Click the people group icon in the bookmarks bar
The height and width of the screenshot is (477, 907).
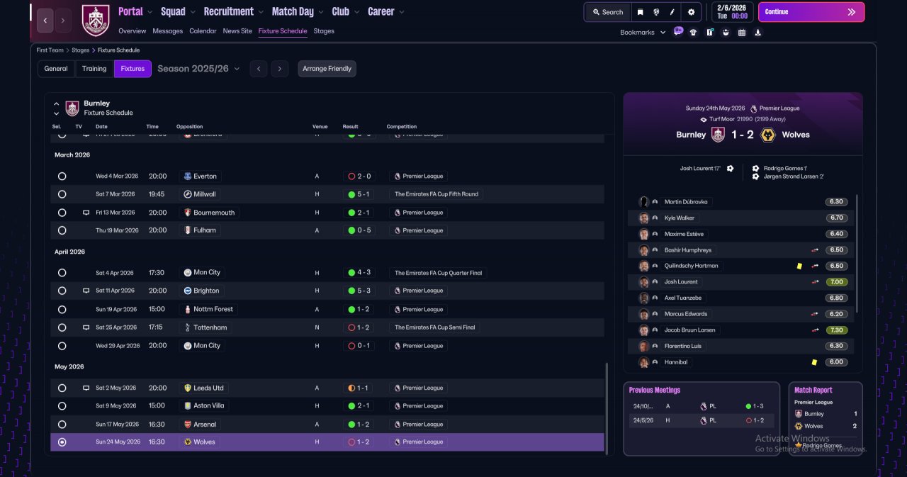pyautogui.click(x=726, y=32)
